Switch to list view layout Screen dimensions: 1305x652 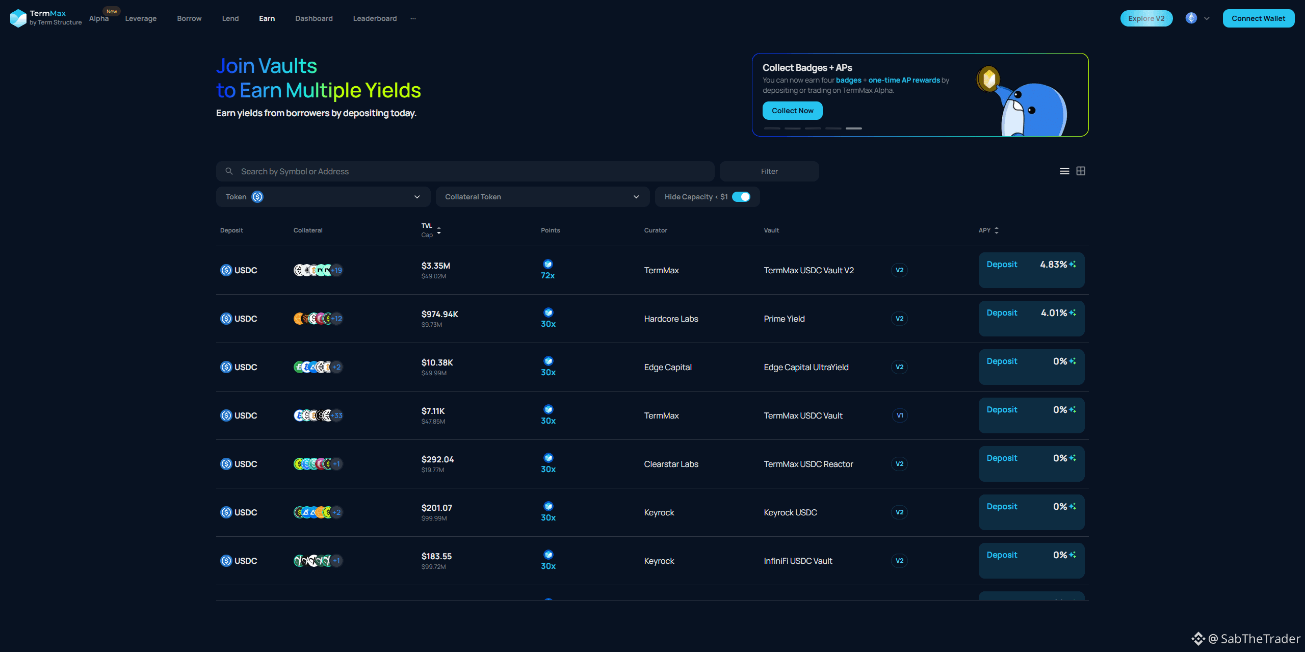[1064, 171]
